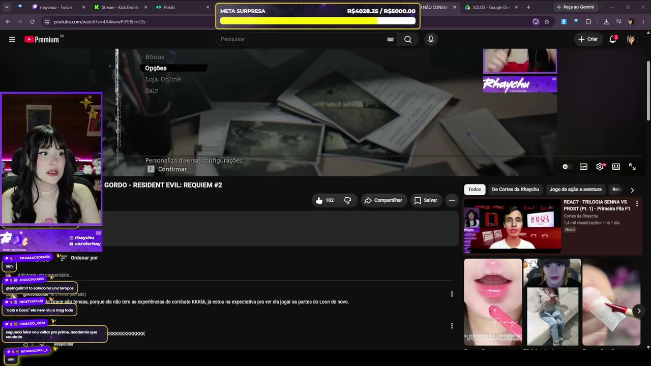Viewport: 651px width, 366px height.
Task: Open Chrome tab search dropdown
Action: [6, 7]
